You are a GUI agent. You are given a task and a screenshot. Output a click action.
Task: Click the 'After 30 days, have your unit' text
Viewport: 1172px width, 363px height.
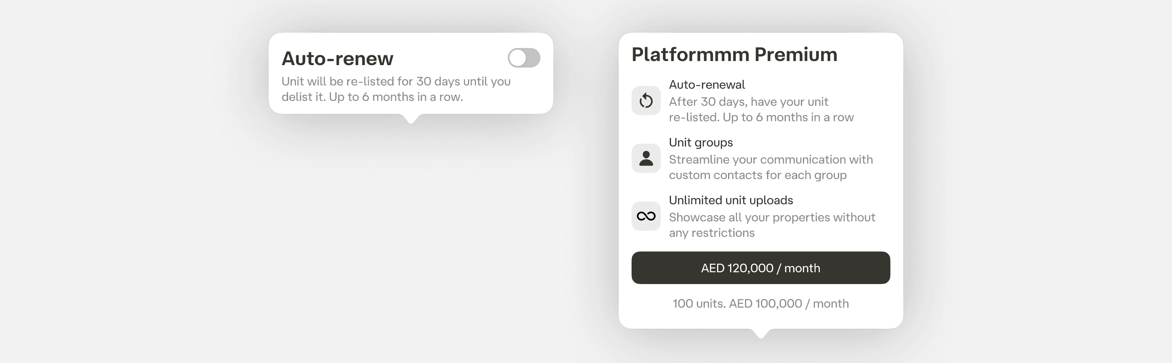748,101
